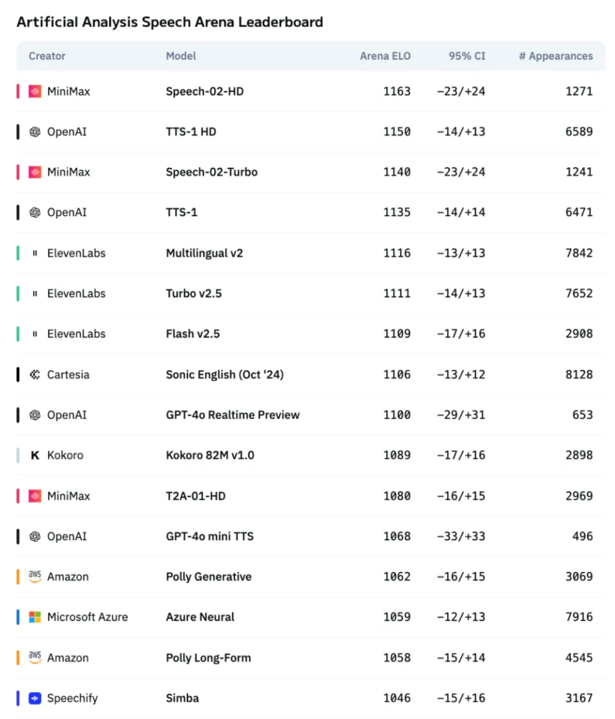Click the AWS logo beside Polly Long-Form
Screen dimensions: 615x719
35,657
